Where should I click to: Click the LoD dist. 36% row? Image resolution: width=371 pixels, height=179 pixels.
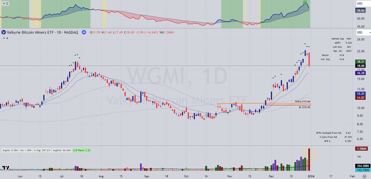tap(342, 47)
